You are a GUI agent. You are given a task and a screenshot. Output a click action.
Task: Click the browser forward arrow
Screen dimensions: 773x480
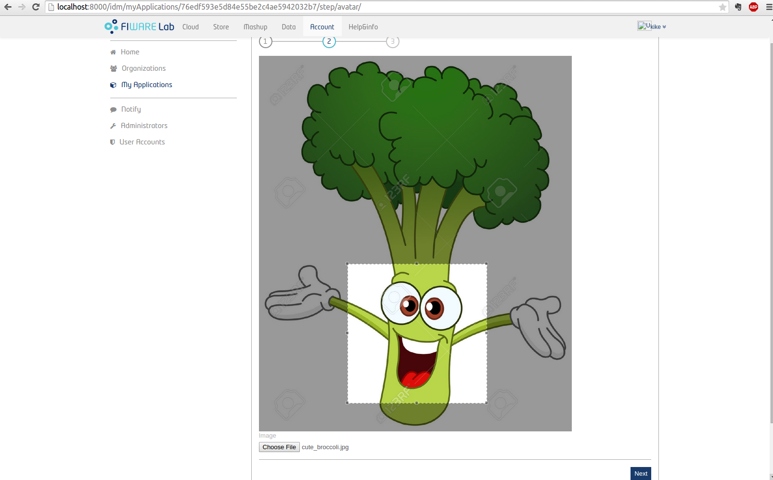22,7
